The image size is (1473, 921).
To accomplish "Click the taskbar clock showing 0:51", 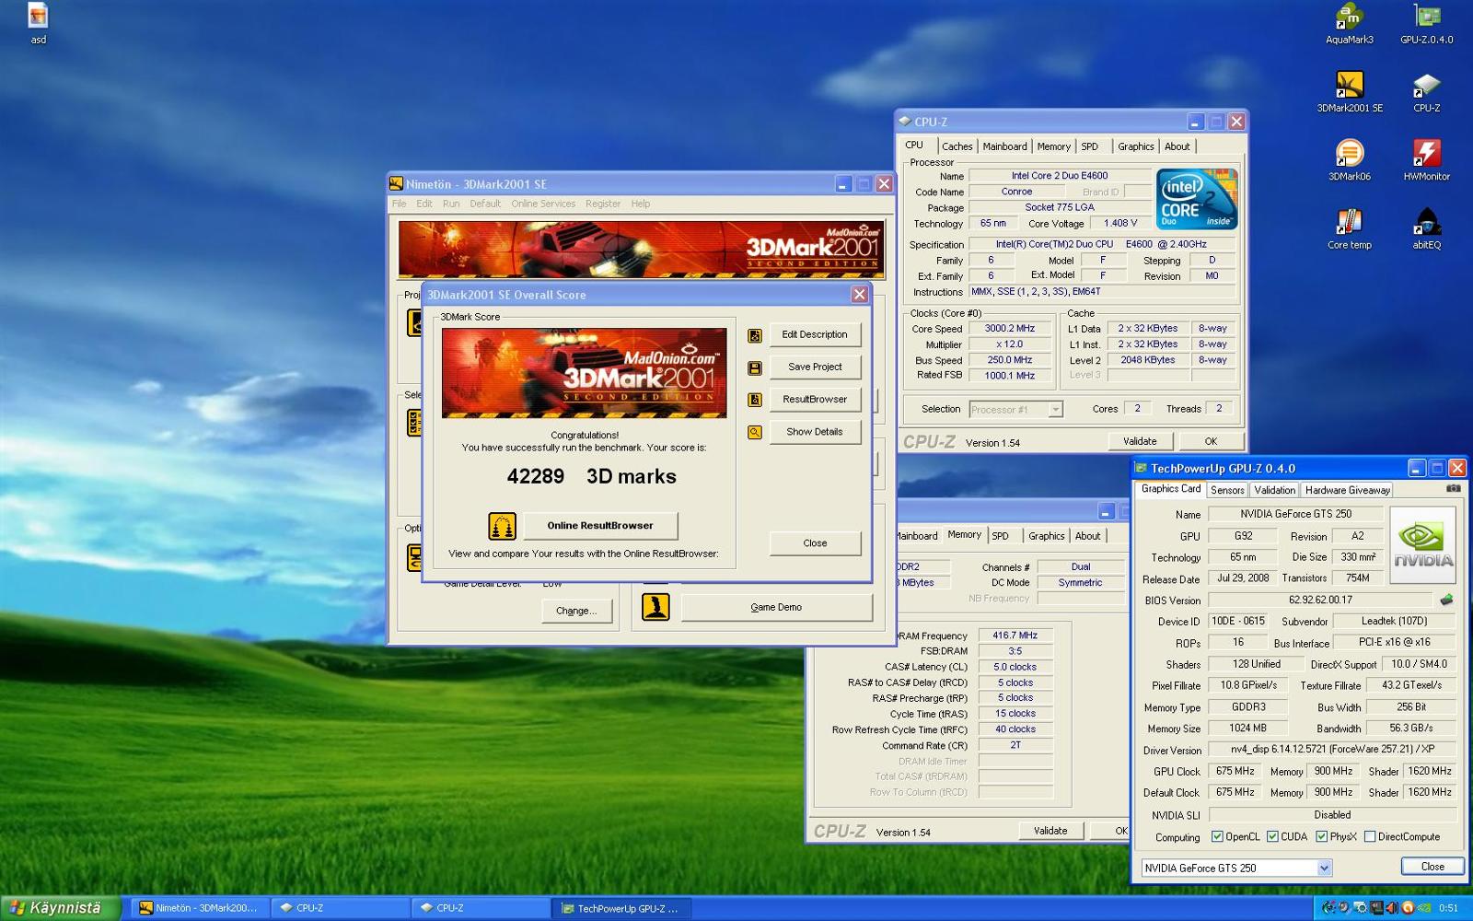I will 1449,908.
